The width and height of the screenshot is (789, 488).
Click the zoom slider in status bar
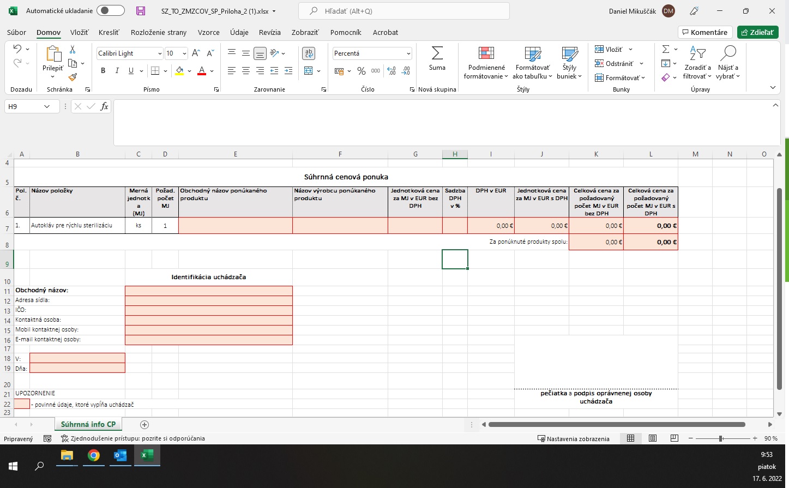click(x=721, y=438)
